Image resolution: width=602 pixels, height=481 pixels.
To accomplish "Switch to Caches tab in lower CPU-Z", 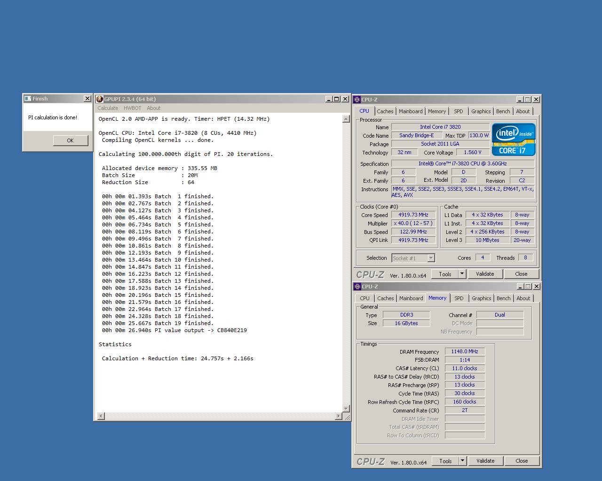I will click(x=385, y=298).
